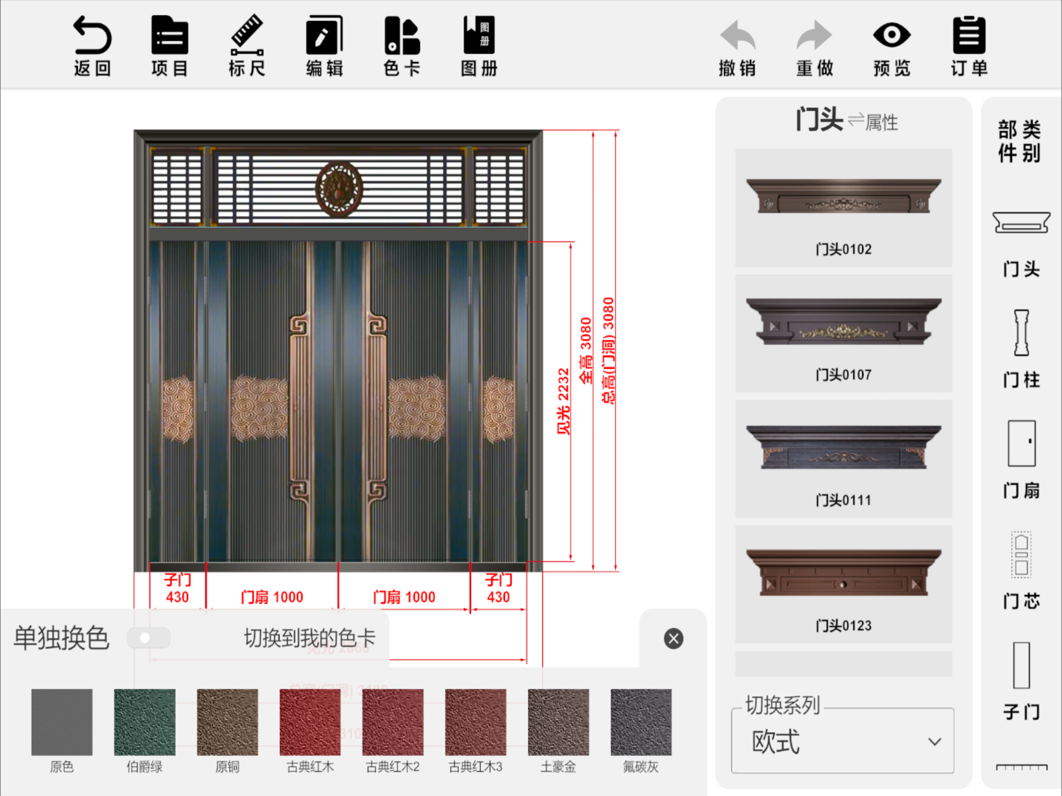Close the color swatch panel
1062x796 pixels.
tap(673, 639)
